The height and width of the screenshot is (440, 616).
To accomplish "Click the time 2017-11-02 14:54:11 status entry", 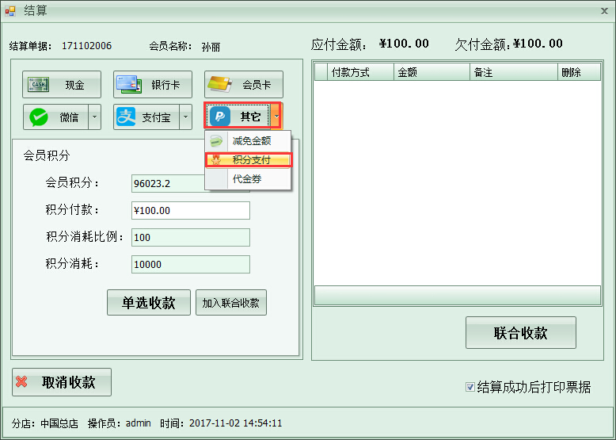I will [x=221, y=423].
